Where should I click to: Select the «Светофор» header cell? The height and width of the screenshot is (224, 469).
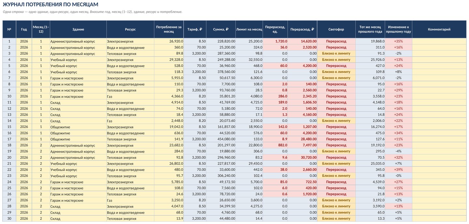[x=336, y=29]
